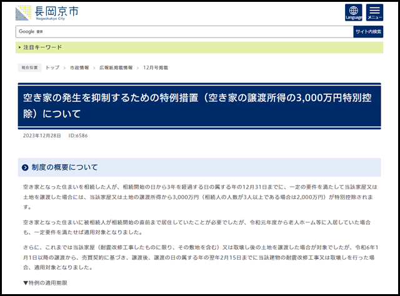The width and height of the screenshot is (400, 296).
Task: Click paragraph beginning 空き家となった住まいを相続した人が
Action: tap(200, 197)
